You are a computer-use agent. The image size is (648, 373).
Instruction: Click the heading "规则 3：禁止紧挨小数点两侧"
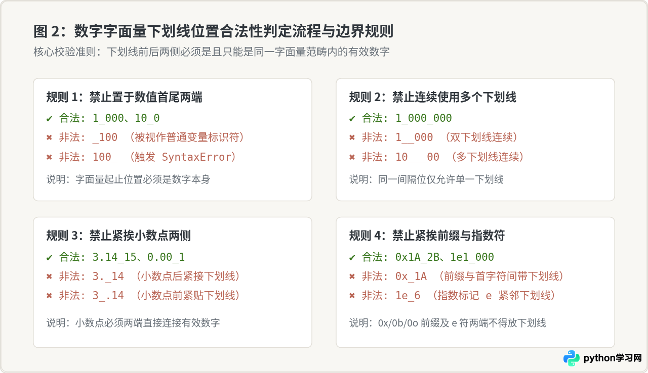pos(118,236)
